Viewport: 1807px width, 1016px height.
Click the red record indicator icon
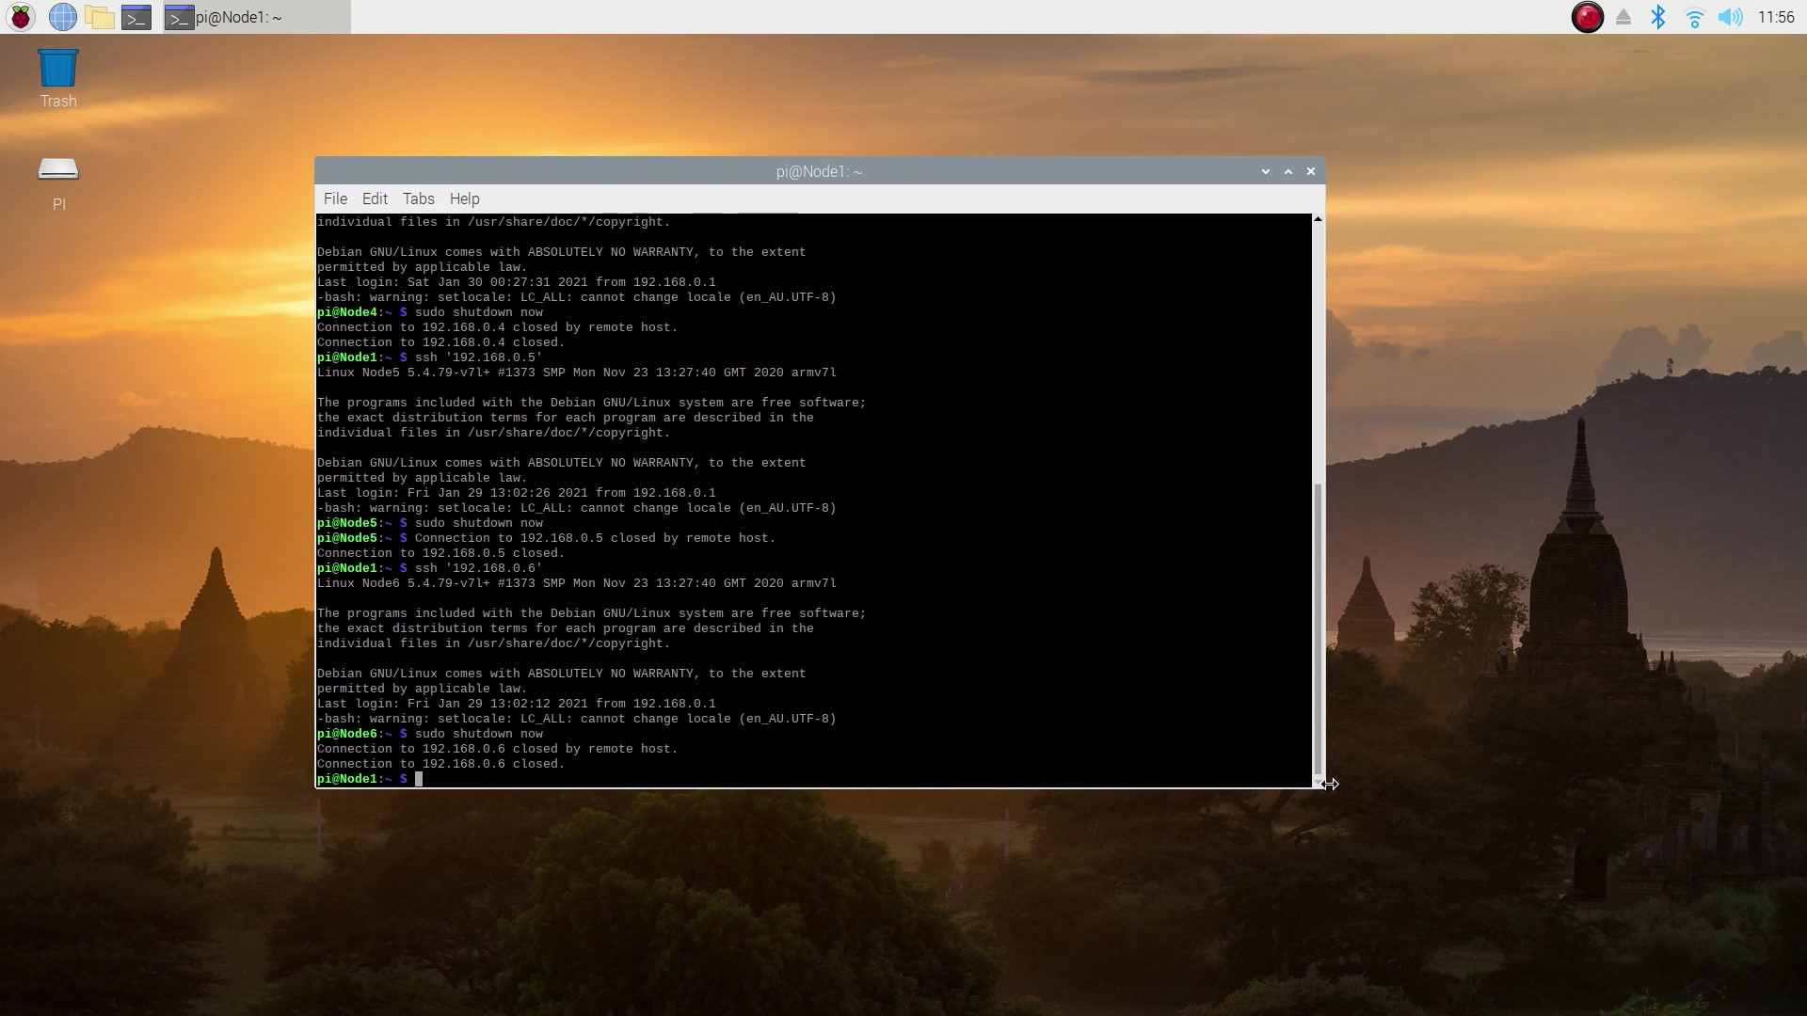(x=1587, y=17)
